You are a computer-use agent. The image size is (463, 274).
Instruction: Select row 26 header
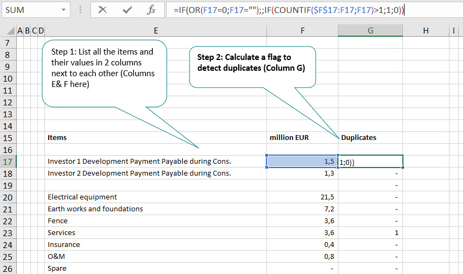tap(8, 269)
